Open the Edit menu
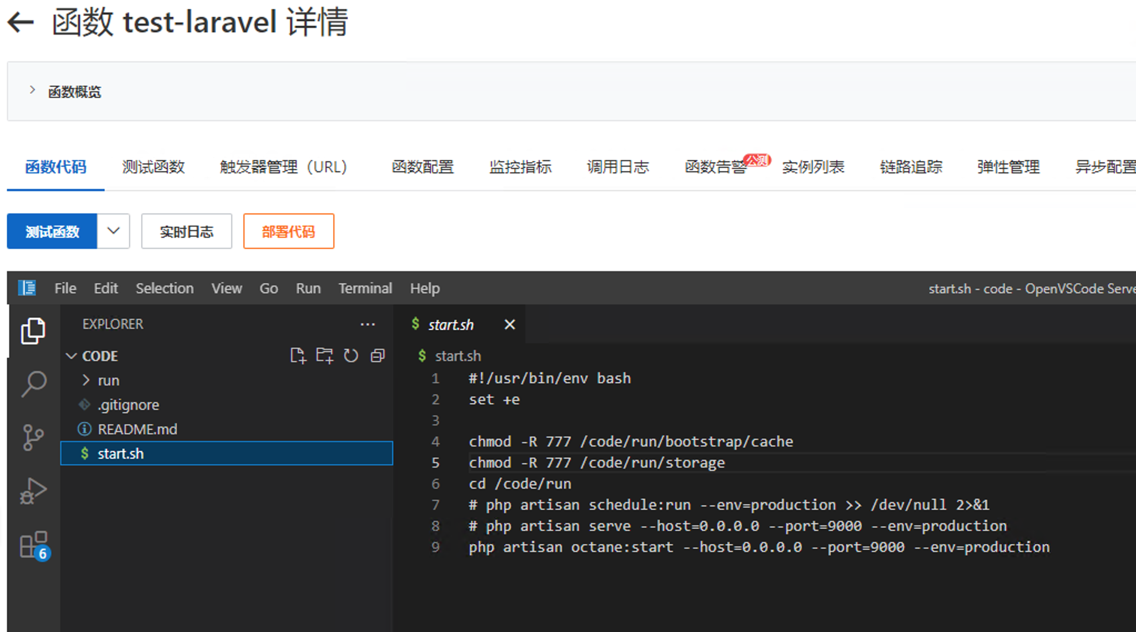 [105, 288]
